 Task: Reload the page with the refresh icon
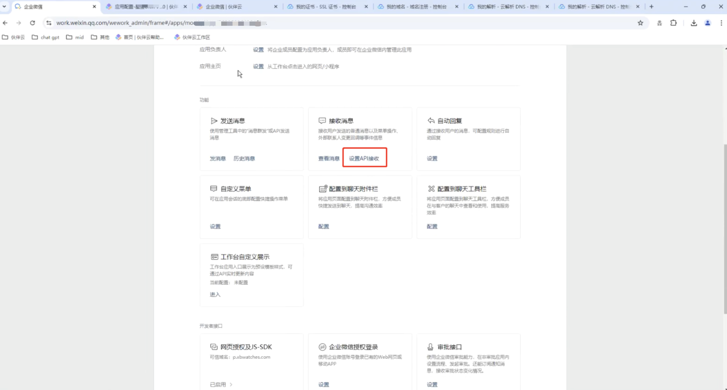point(33,23)
